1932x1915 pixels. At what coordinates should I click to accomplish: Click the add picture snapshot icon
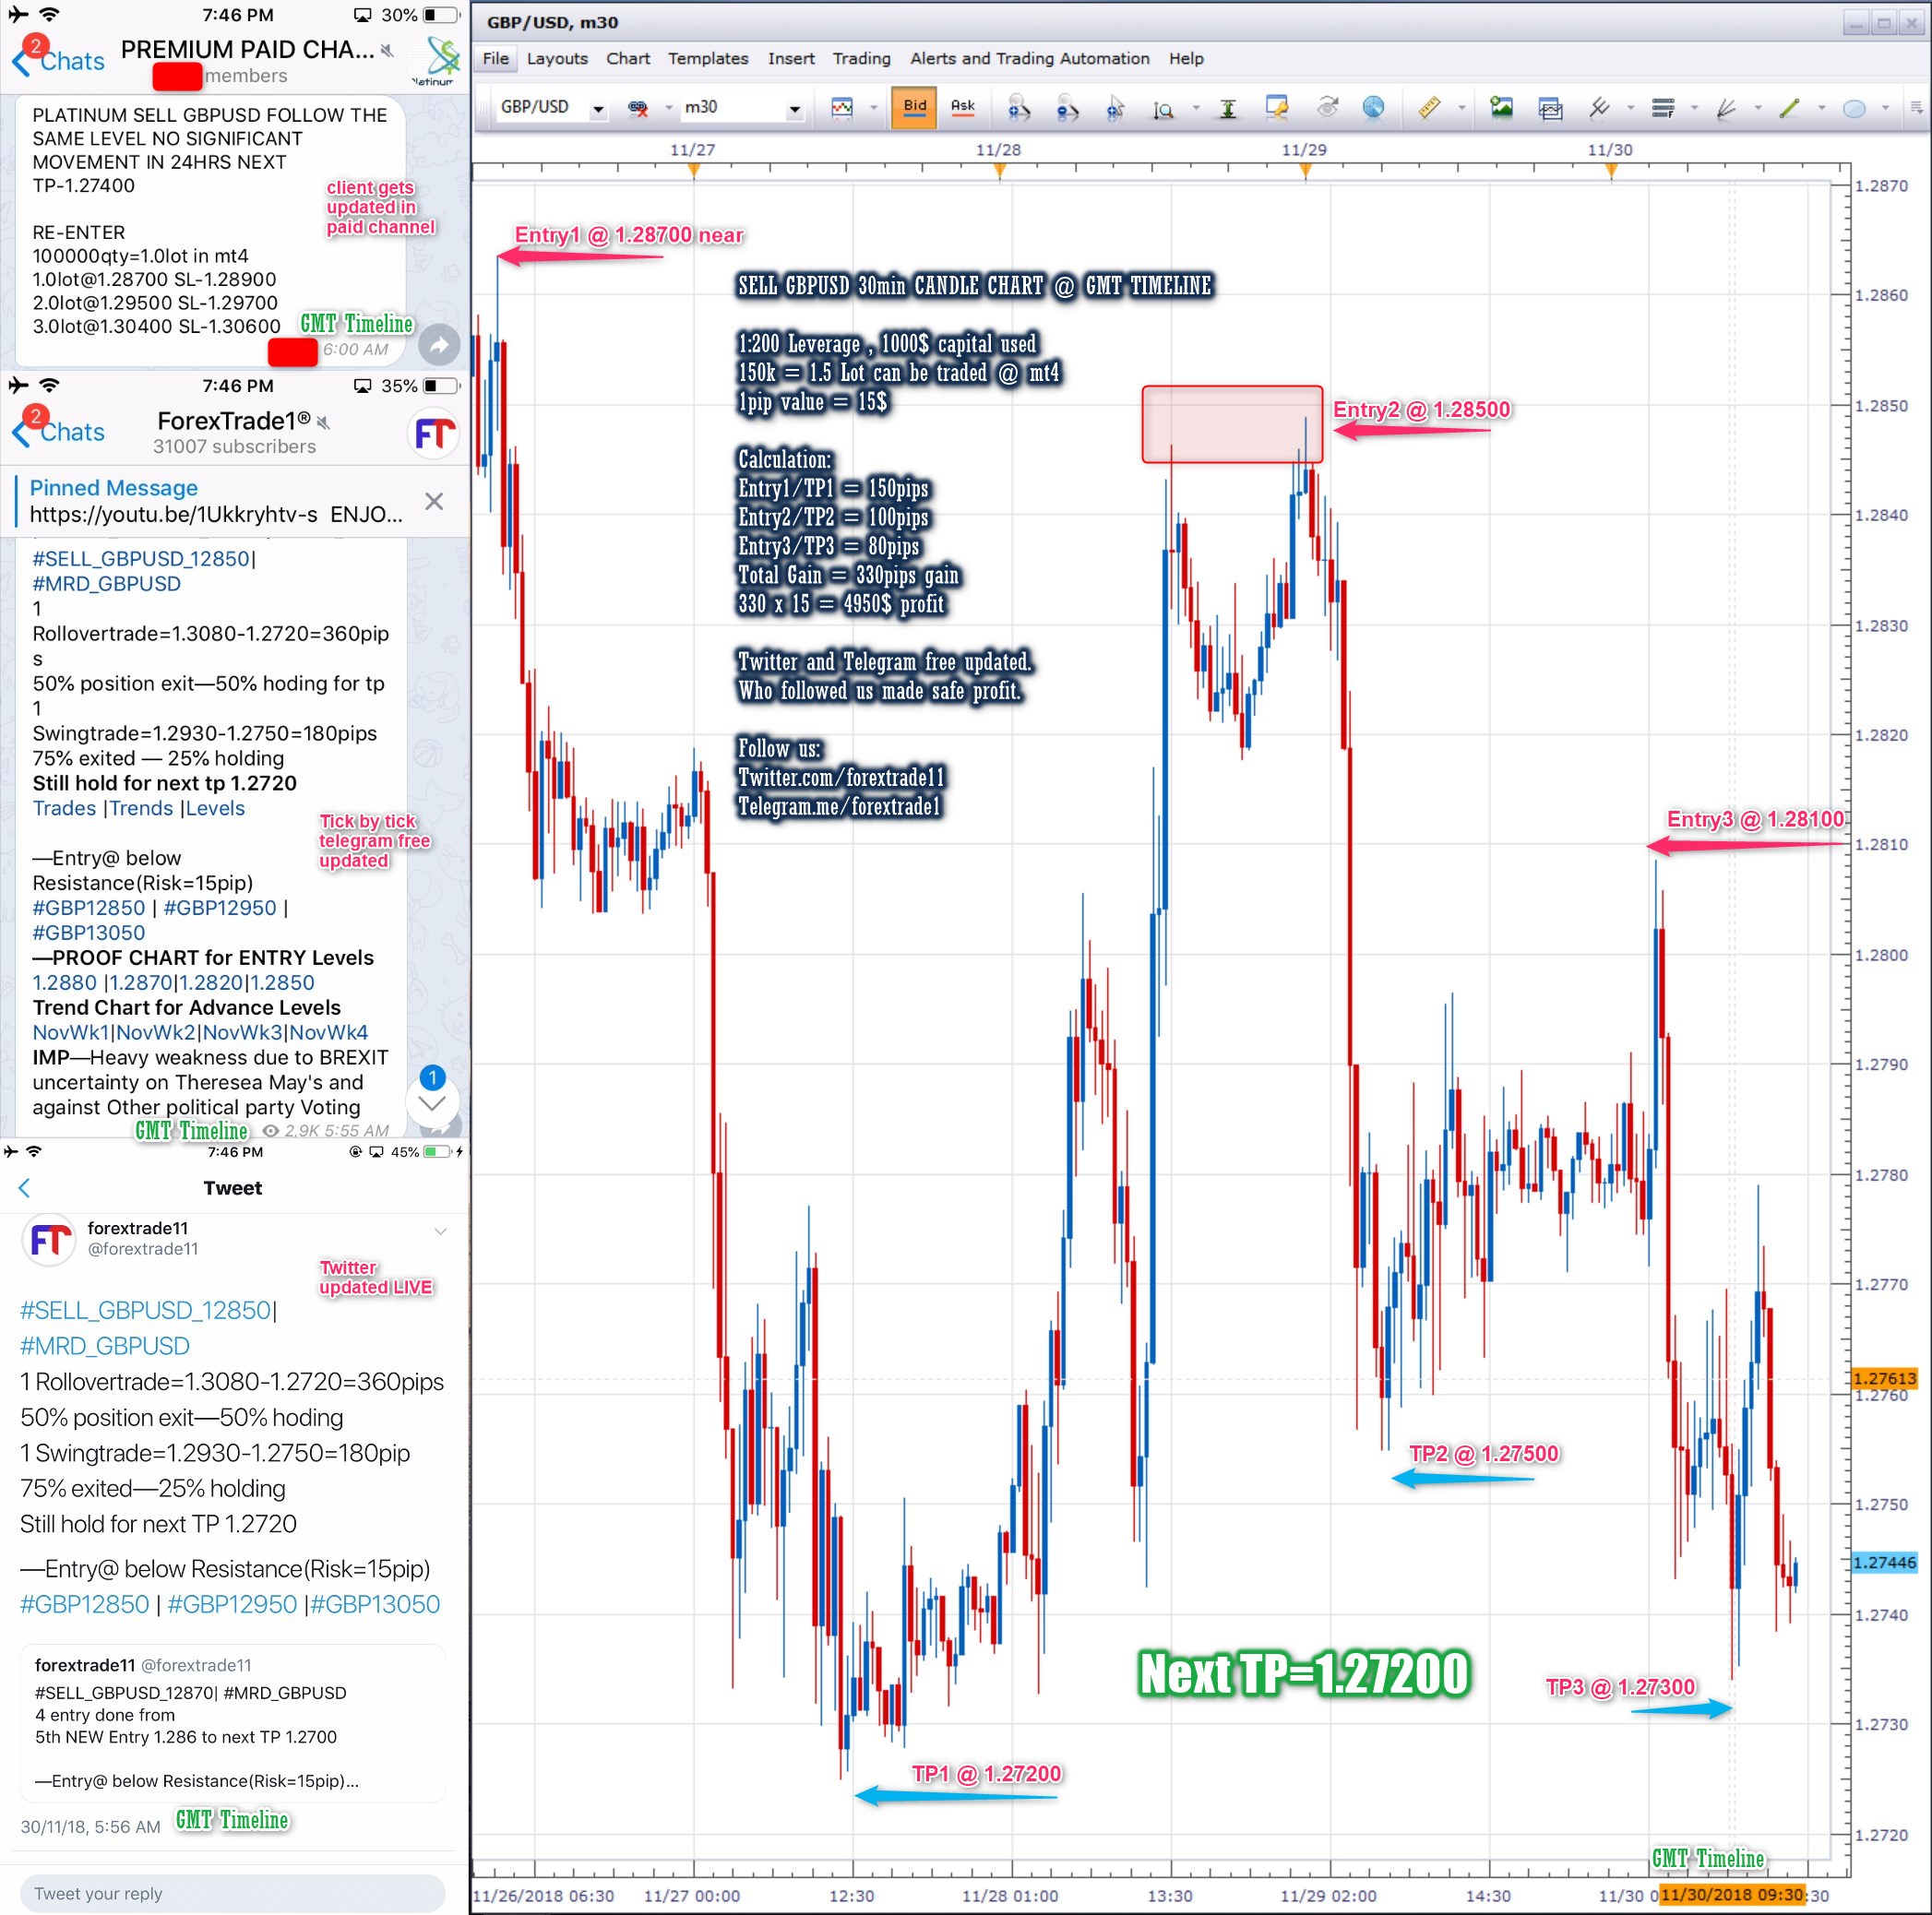(1501, 108)
